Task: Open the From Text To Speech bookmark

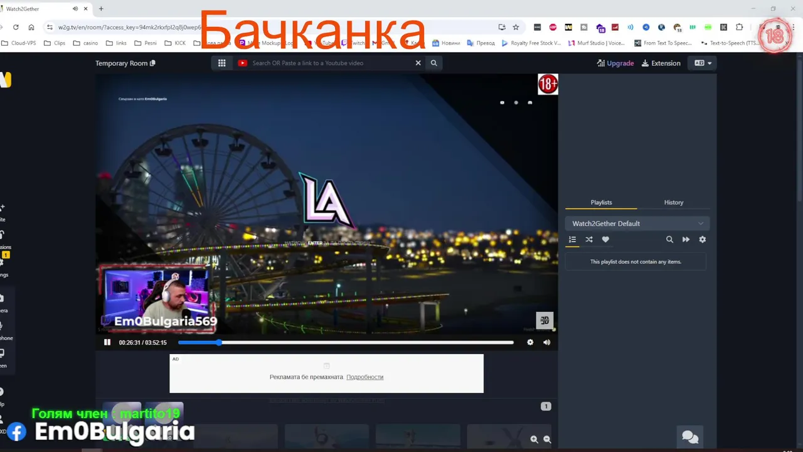Action: coord(663,43)
